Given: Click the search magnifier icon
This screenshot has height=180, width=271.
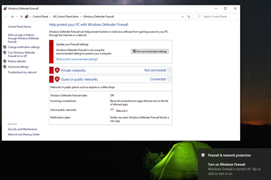Looking at the screenshot, I should pyautogui.click(x=199, y=17).
